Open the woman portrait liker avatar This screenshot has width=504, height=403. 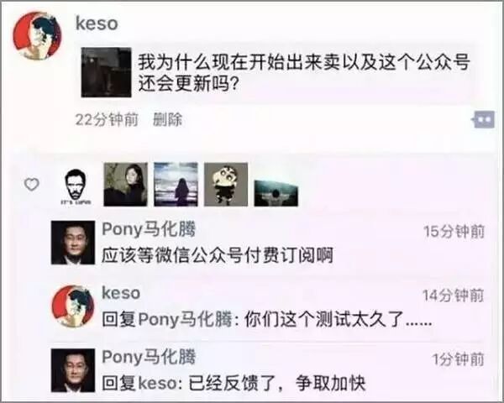coord(126,185)
